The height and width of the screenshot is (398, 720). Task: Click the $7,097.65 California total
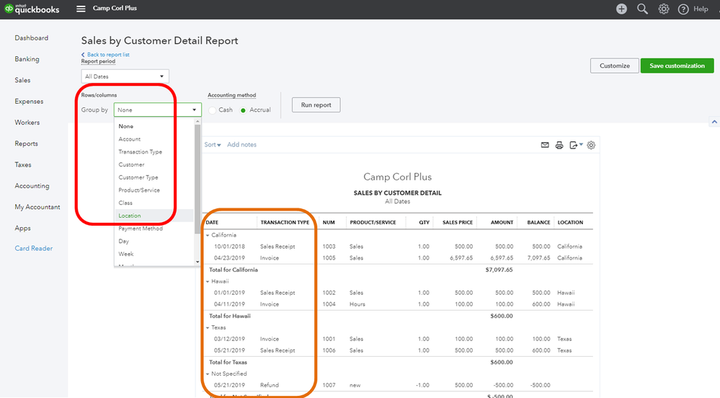click(499, 270)
